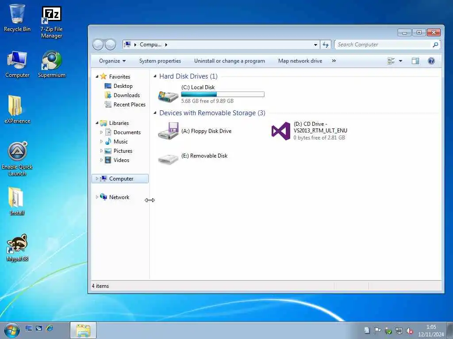The image size is (453, 339).
Task: Click the Refresh button beside address bar
Action: click(326, 45)
